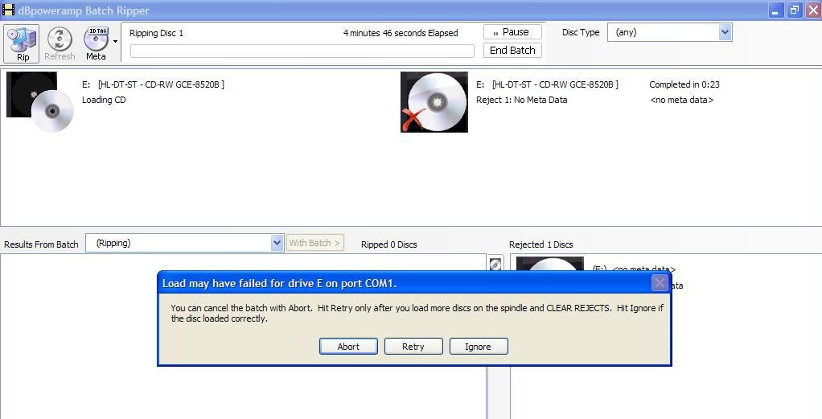Click Abort in the load failed dialog
The width and height of the screenshot is (822, 419).
click(348, 347)
